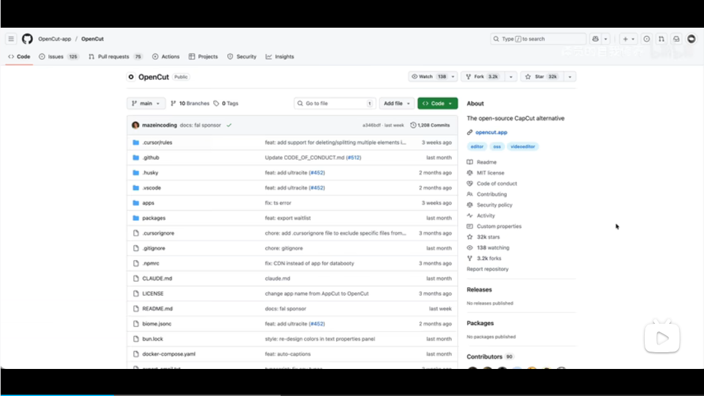Click the video overlay play button
Screen dimensions: 704x396
(x=662, y=337)
